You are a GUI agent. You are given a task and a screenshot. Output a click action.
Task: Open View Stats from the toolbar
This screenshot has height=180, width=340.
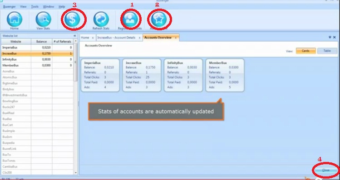coord(43,19)
